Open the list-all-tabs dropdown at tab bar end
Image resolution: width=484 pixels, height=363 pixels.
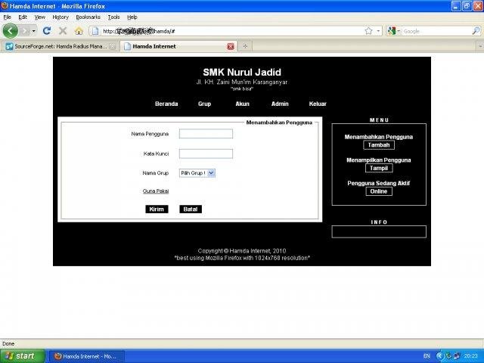point(480,46)
